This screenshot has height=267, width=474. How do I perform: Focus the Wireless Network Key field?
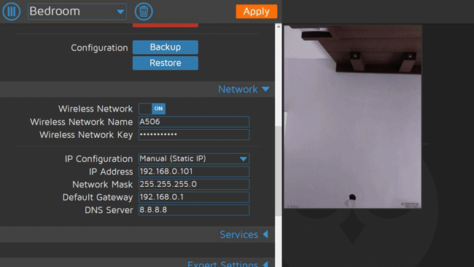(194, 134)
